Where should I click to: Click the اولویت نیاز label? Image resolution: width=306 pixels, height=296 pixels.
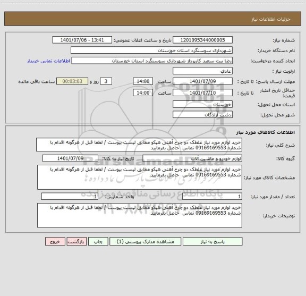click(284, 71)
